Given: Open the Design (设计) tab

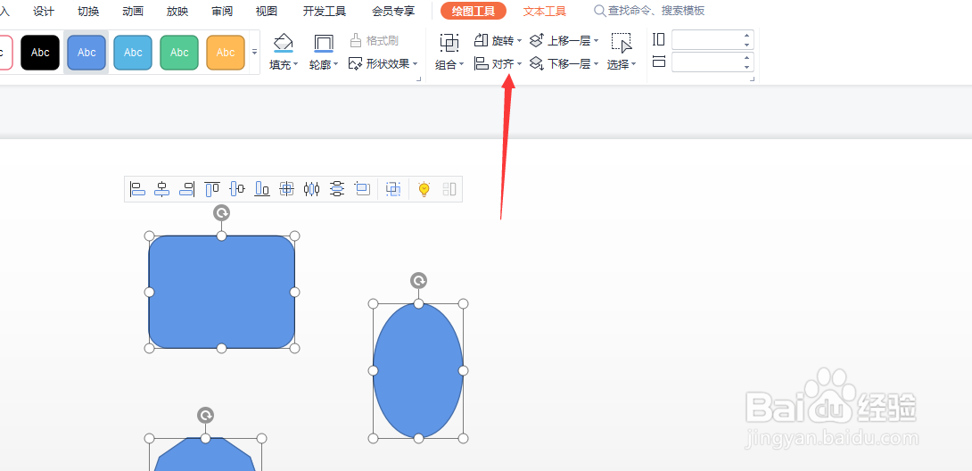Looking at the screenshot, I should [44, 12].
